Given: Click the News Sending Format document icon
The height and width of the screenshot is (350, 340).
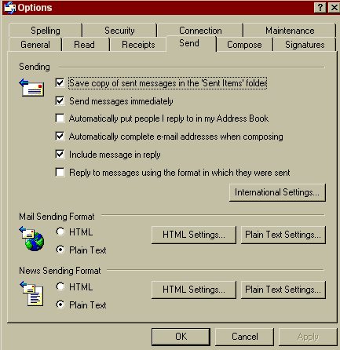Looking at the screenshot, I should (x=31, y=293).
